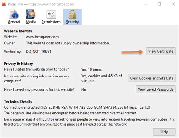The image size is (179, 138).
Task: Click the Privacy & History heading
Action: point(19,64)
